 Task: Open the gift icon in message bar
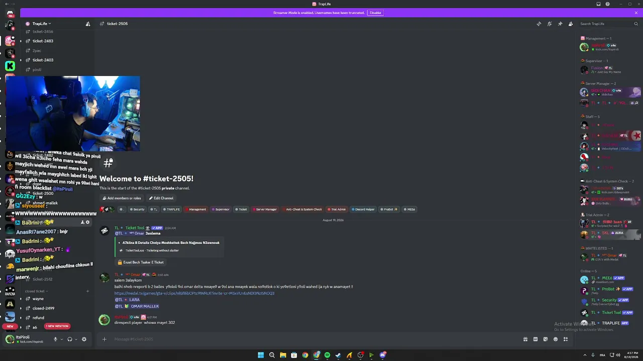pyautogui.click(x=525, y=339)
